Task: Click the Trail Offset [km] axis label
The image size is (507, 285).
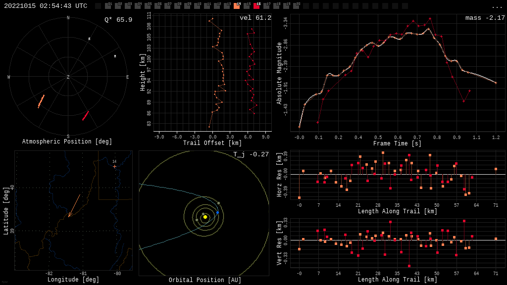Action: pyautogui.click(x=212, y=143)
